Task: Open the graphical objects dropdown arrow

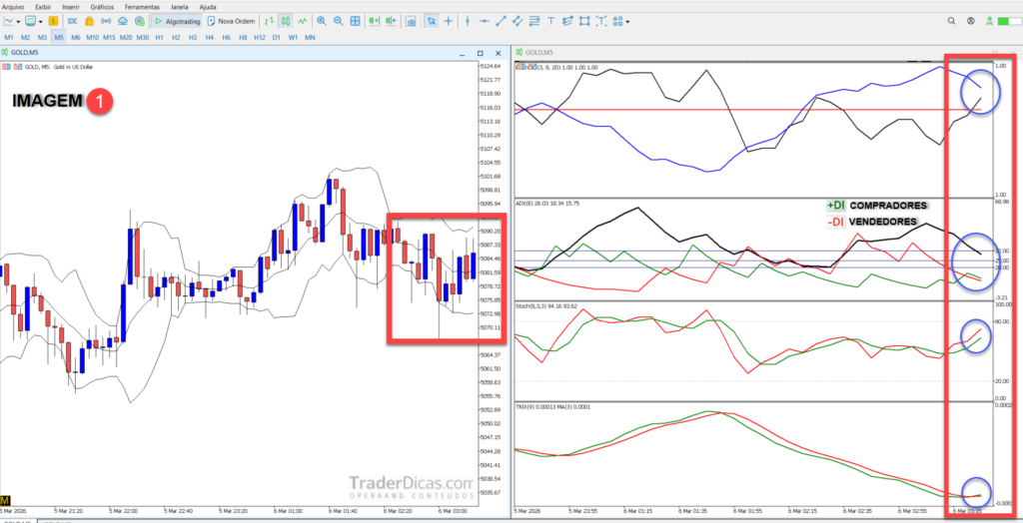Action: [x=627, y=21]
